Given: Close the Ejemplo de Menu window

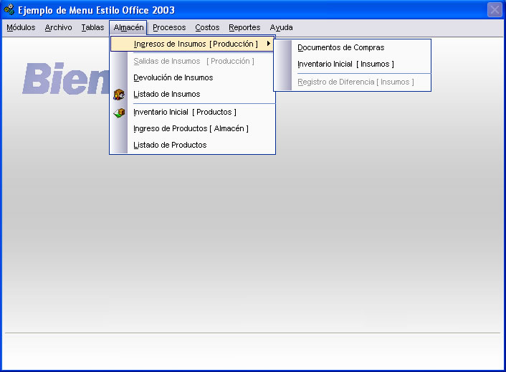Looking at the screenshot, I should pyautogui.click(x=494, y=10).
